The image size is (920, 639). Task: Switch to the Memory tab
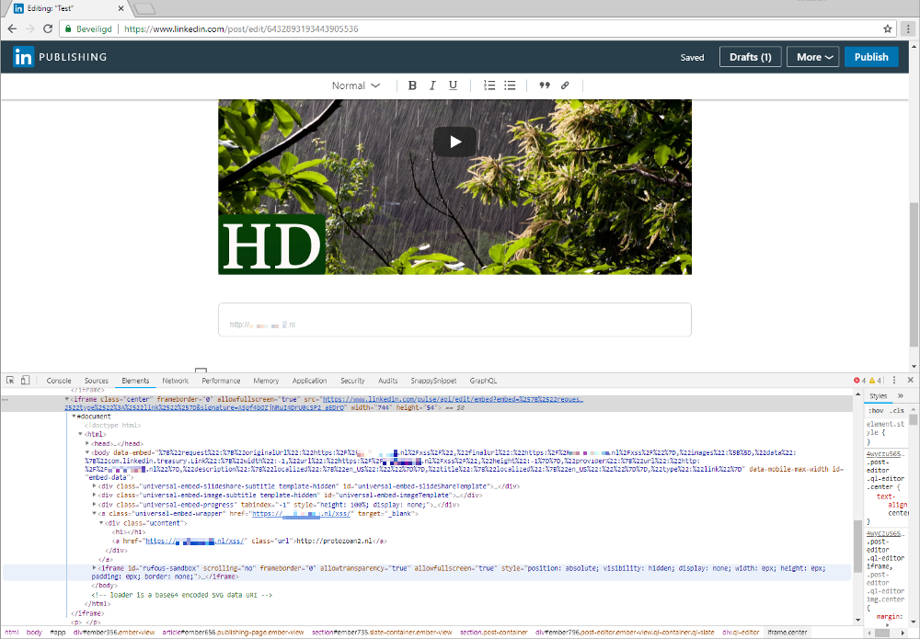point(266,381)
